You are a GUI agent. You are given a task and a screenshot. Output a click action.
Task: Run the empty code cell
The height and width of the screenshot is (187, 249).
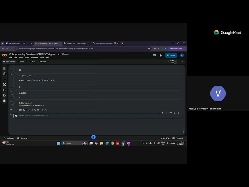tap(16, 116)
